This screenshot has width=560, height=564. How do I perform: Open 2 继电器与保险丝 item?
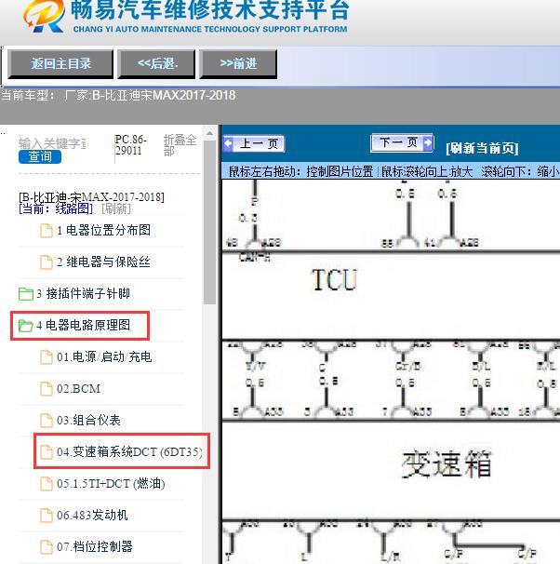coord(103,262)
